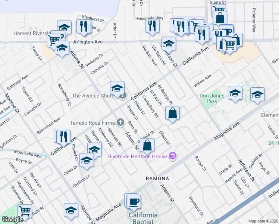This screenshot has width=279, height=224.
Task: Select the school marker above The Avenue Church
Action: pos(117,88)
